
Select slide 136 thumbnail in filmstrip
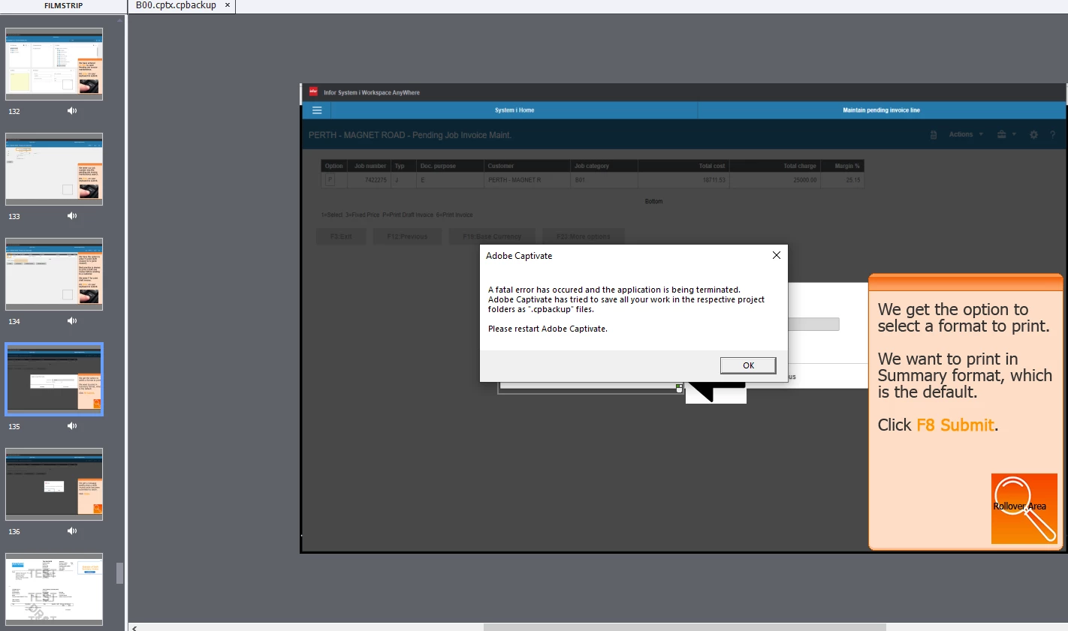point(54,484)
